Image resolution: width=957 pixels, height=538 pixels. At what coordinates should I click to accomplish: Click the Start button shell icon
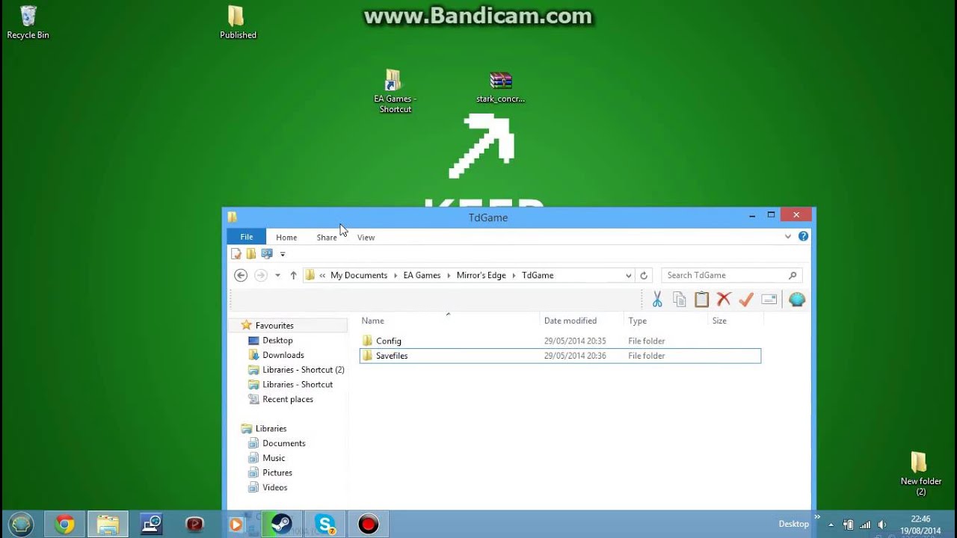pos(21,525)
